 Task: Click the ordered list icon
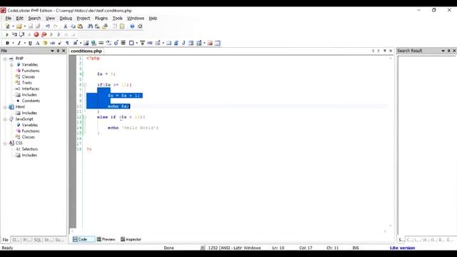click(x=158, y=43)
